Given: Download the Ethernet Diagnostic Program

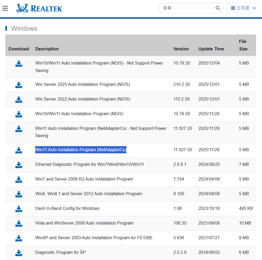Looking at the screenshot, I should (x=19, y=165).
